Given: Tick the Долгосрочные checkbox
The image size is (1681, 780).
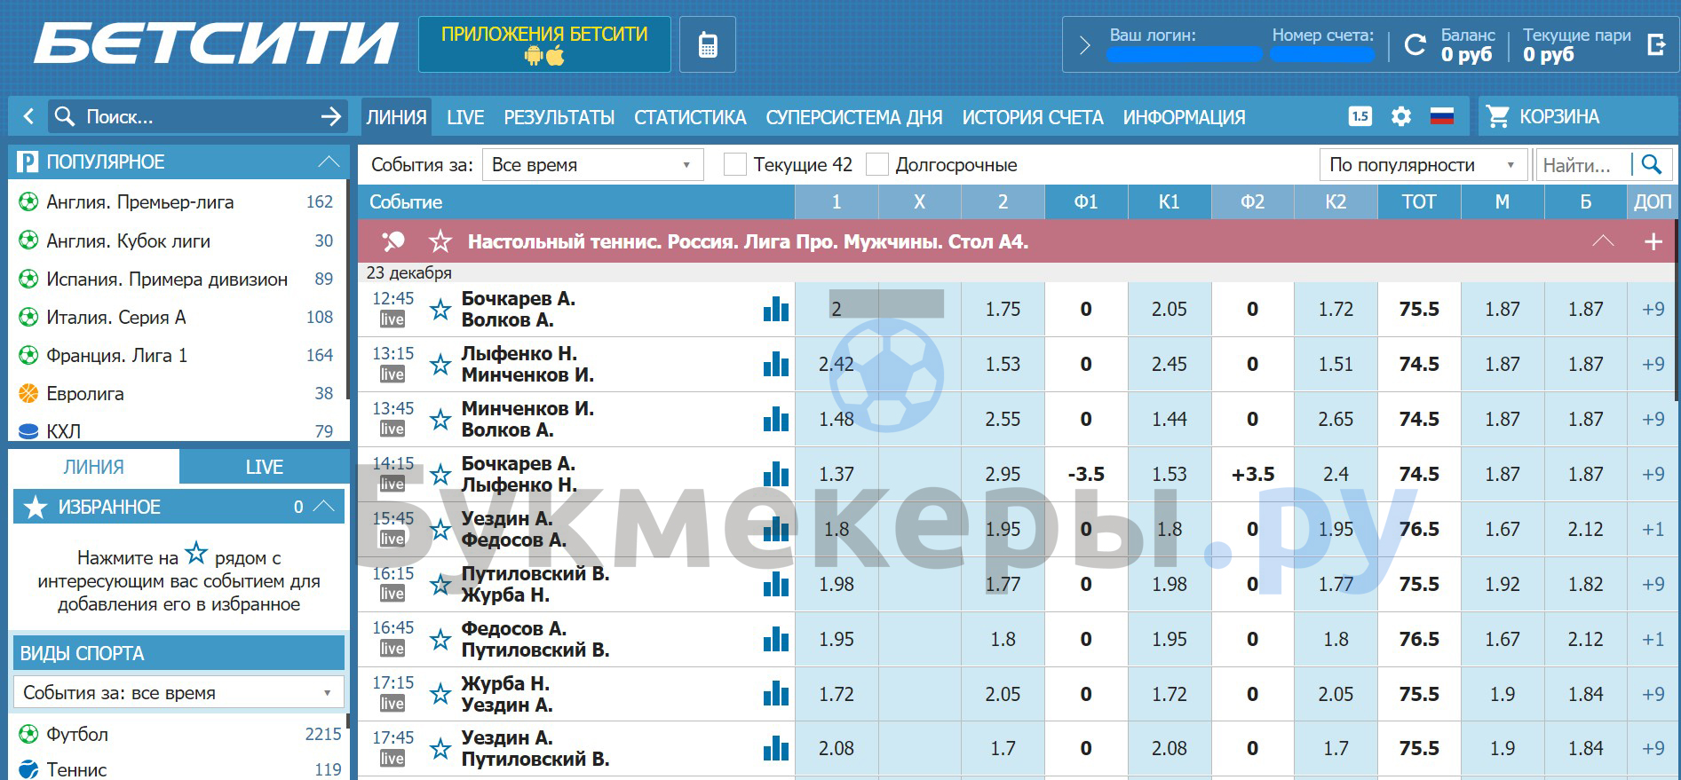Looking at the screenshot, I should click(877, 165).
